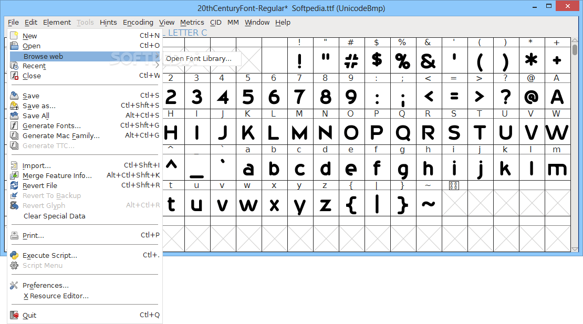Open the File menu
This screenshot has height=324, width=583.
pyautogui.click(x=13, y=22)
